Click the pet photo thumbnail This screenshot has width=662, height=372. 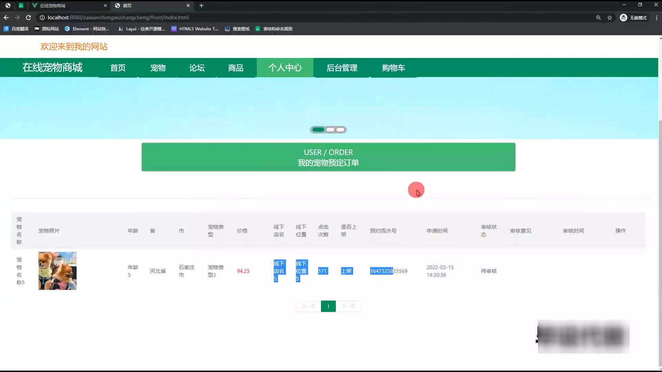click(57, 271)
